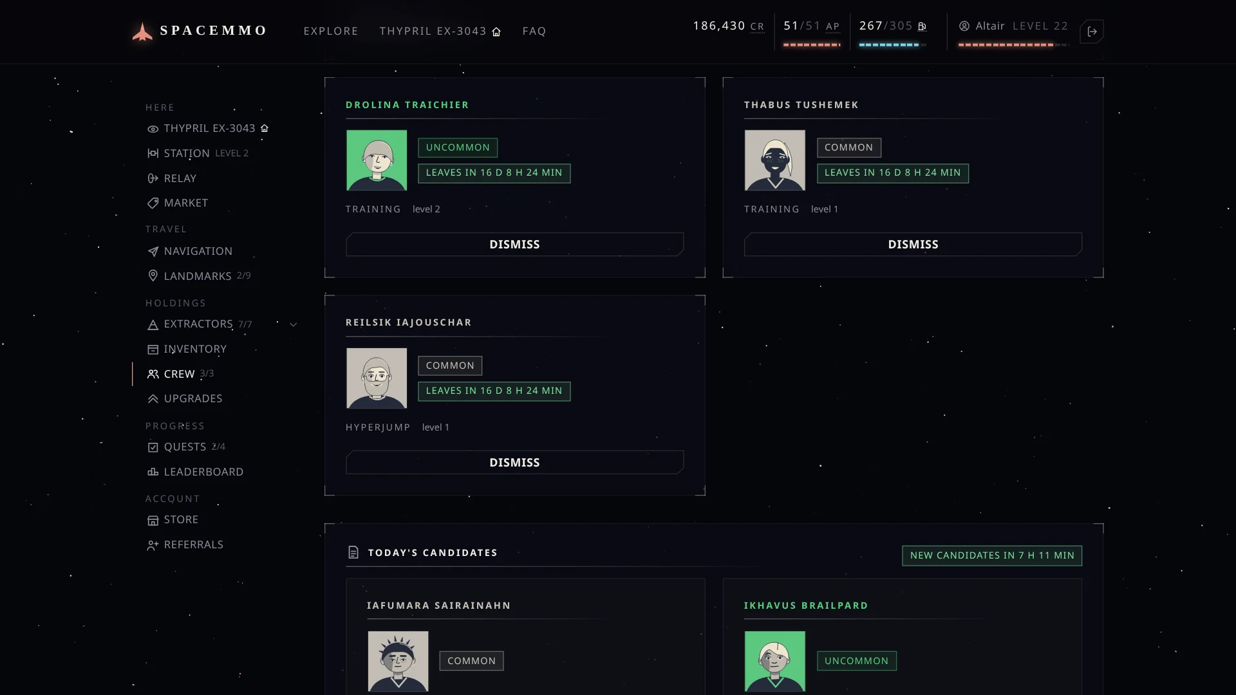Click the Uncommon badge on Drolina Traichier
Viewport: 1236px width, 695px height.
[x=458, y=147]
